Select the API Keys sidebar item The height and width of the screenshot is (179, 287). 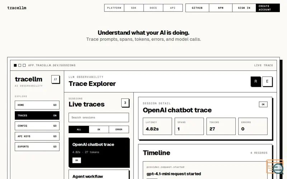pyautogui.click(x=37, y=136)
